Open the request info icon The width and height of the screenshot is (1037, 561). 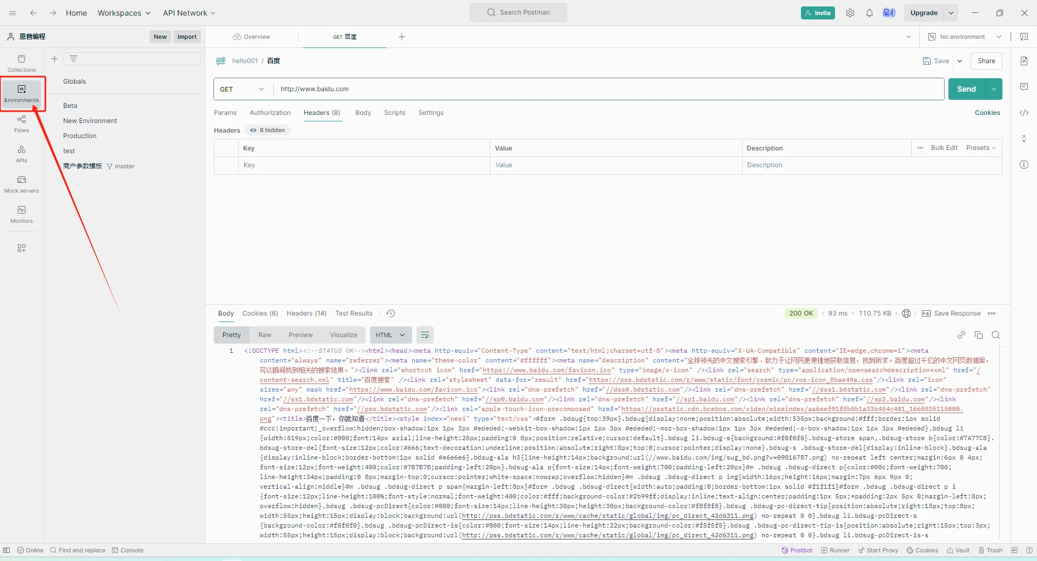pyautogui.click(x=1024, y=165)
